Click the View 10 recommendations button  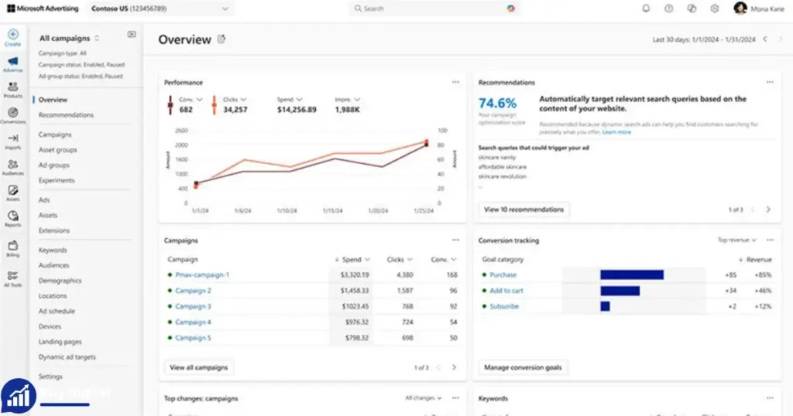tap(524, 210)
